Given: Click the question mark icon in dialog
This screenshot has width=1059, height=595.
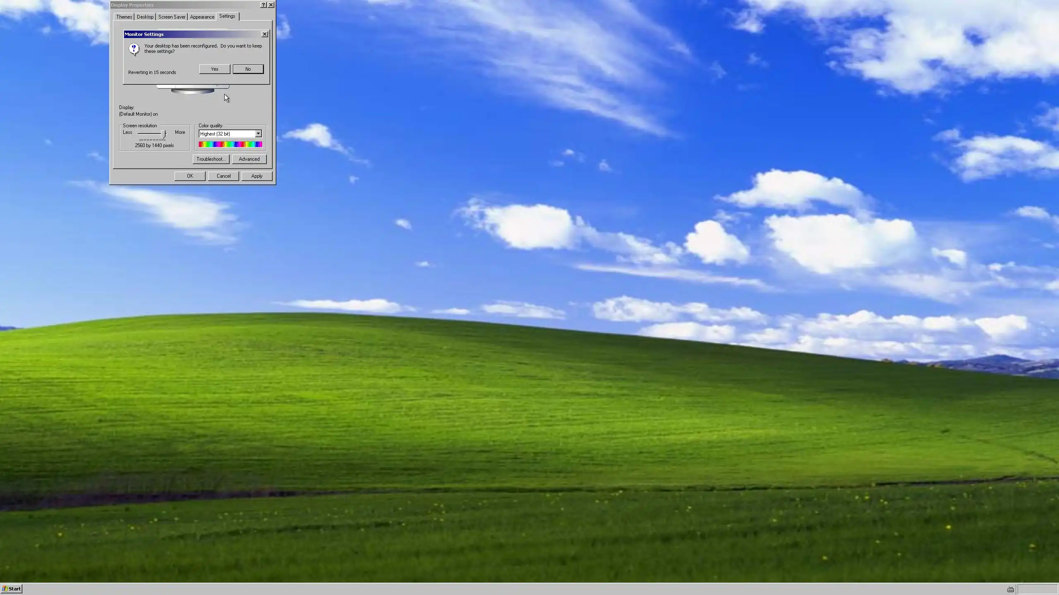Looking at the screenshot, I should [134, 49].
